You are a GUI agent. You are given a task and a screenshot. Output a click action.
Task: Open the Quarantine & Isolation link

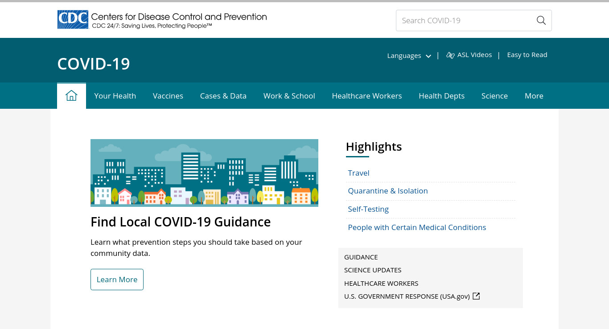388,191
